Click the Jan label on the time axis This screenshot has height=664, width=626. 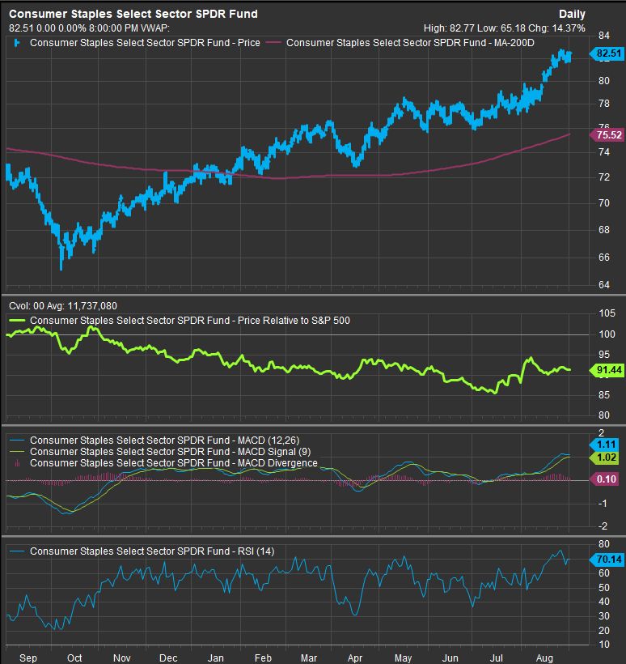point(215,658)
